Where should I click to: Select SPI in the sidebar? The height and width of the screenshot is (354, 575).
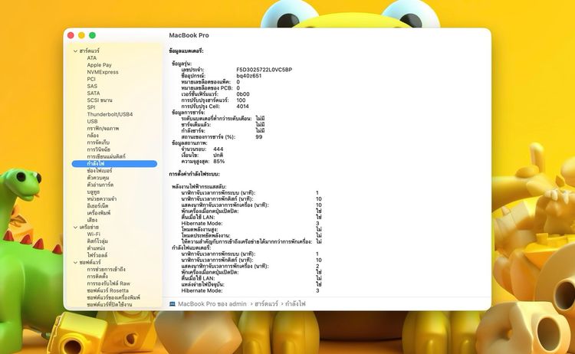[91, 107]
